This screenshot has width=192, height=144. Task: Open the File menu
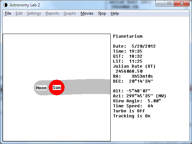click(8, 13)
